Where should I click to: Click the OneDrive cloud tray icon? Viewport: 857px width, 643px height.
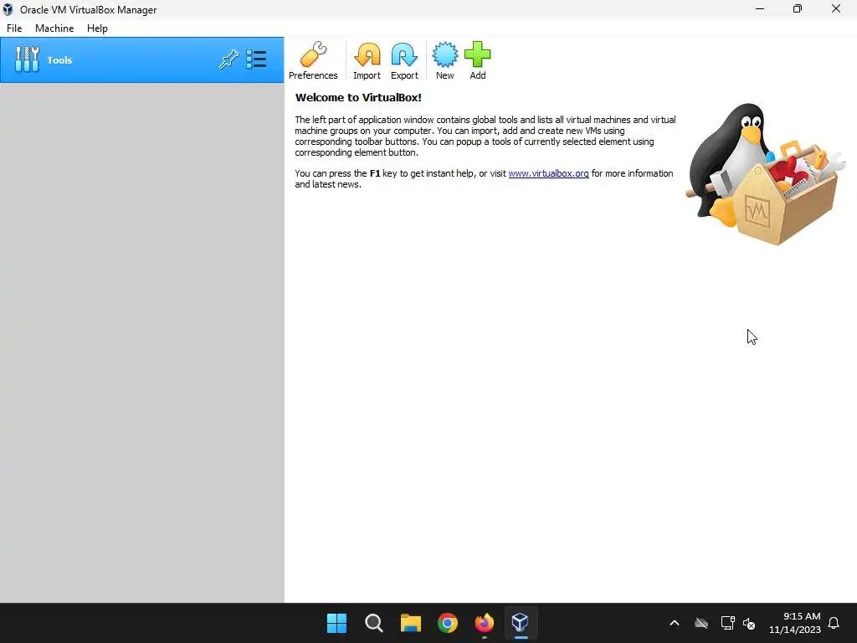tap(701, 623)
